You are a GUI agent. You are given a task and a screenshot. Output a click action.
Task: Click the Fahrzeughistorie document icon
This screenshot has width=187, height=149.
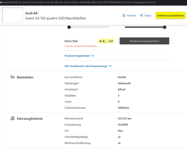click(x=12, y=118)
